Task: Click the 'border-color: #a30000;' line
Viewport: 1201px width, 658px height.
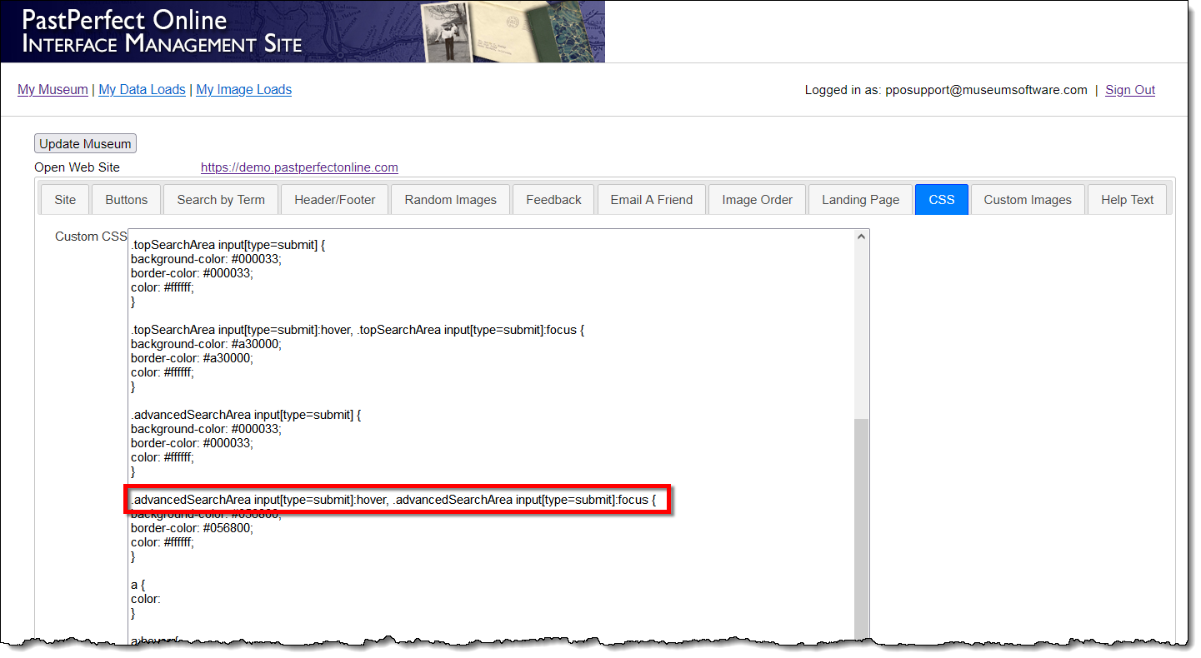Action: pyautogui.click(x=192, y=358)
